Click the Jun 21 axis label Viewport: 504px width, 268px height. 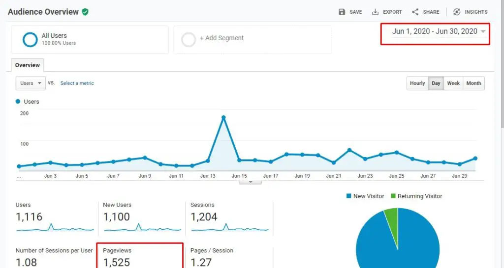334,176
